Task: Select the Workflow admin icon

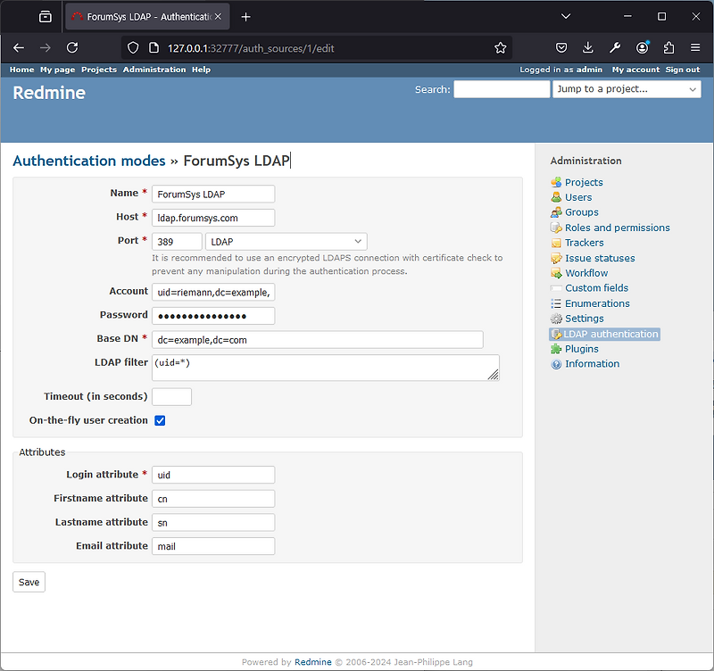Action: [x=555, y=273]
